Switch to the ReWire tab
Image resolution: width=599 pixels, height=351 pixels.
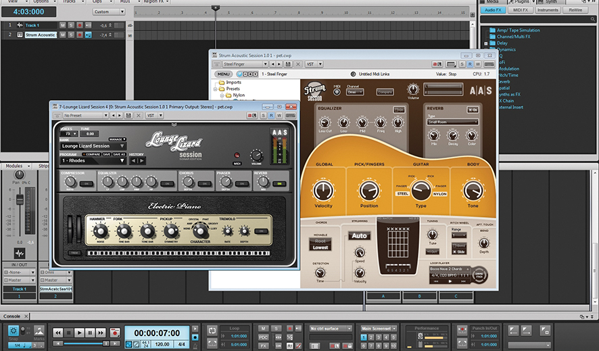click(575, 10)
